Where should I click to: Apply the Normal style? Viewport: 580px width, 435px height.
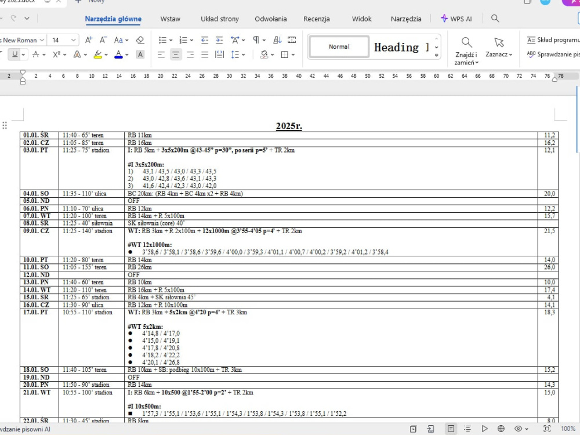tap(339, 46)
